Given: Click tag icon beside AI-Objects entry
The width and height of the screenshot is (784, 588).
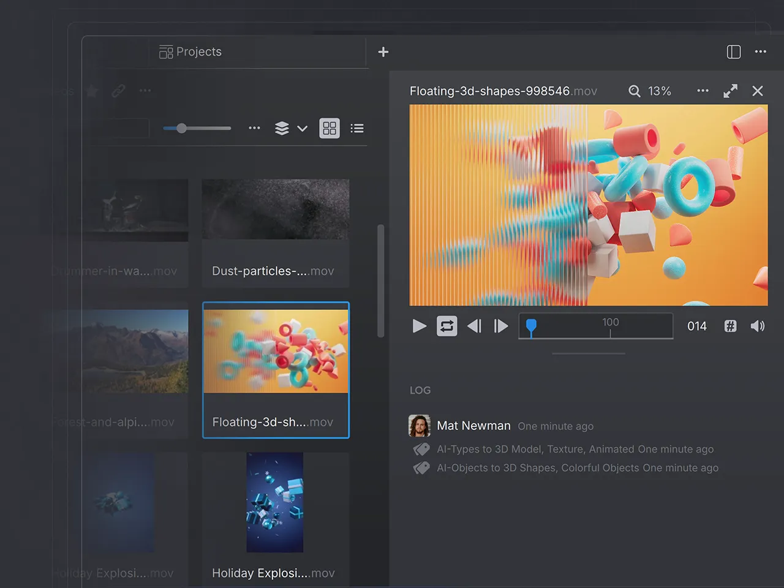Looking at the screenshot, I should point(421,468).
